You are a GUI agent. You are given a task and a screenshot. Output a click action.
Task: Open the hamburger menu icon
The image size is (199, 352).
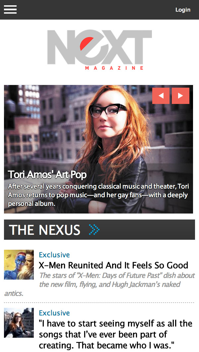(10, 10)
